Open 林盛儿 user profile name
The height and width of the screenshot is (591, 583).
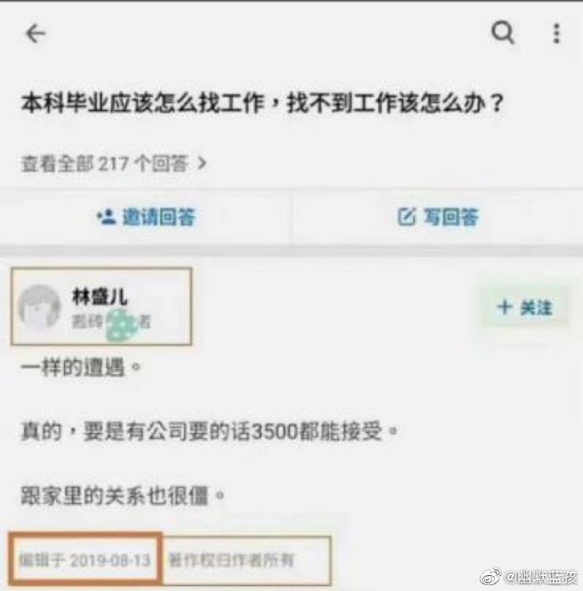[100, 296]
